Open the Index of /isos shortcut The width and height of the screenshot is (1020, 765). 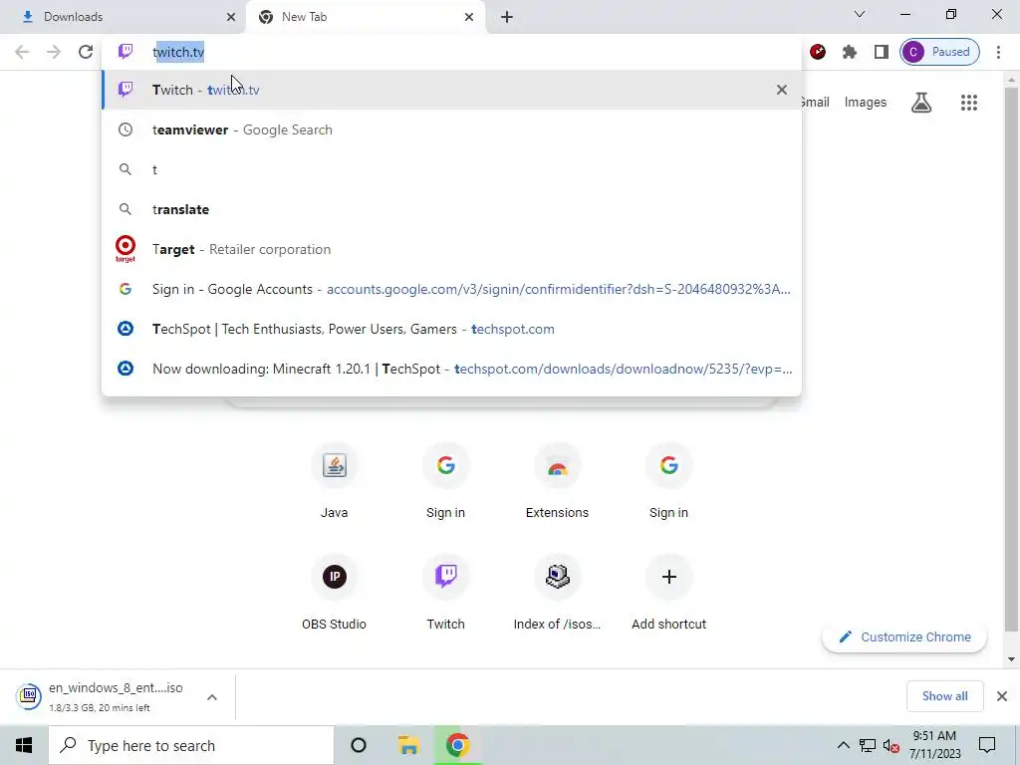pos(558,593)
